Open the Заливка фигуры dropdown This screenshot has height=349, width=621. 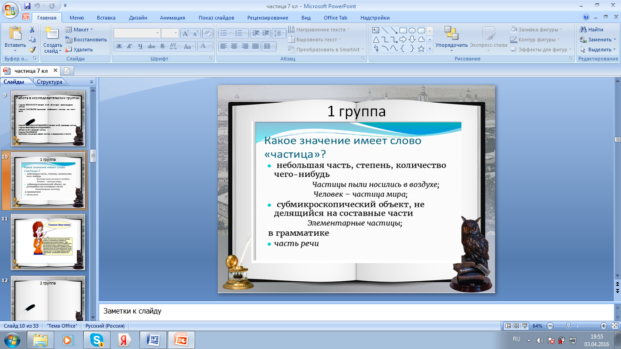pos(536,30)
